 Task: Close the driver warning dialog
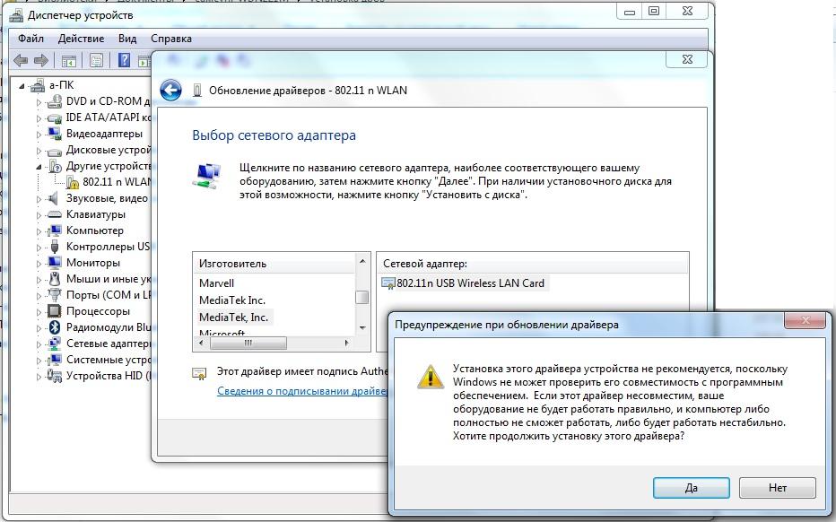tap(806, 320)
